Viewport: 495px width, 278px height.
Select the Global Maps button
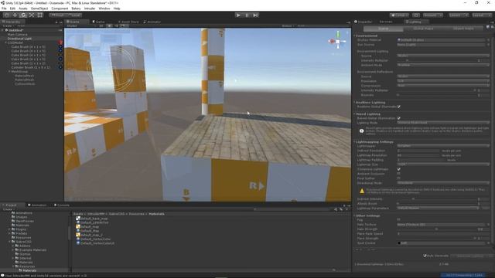tap(423, 29)
